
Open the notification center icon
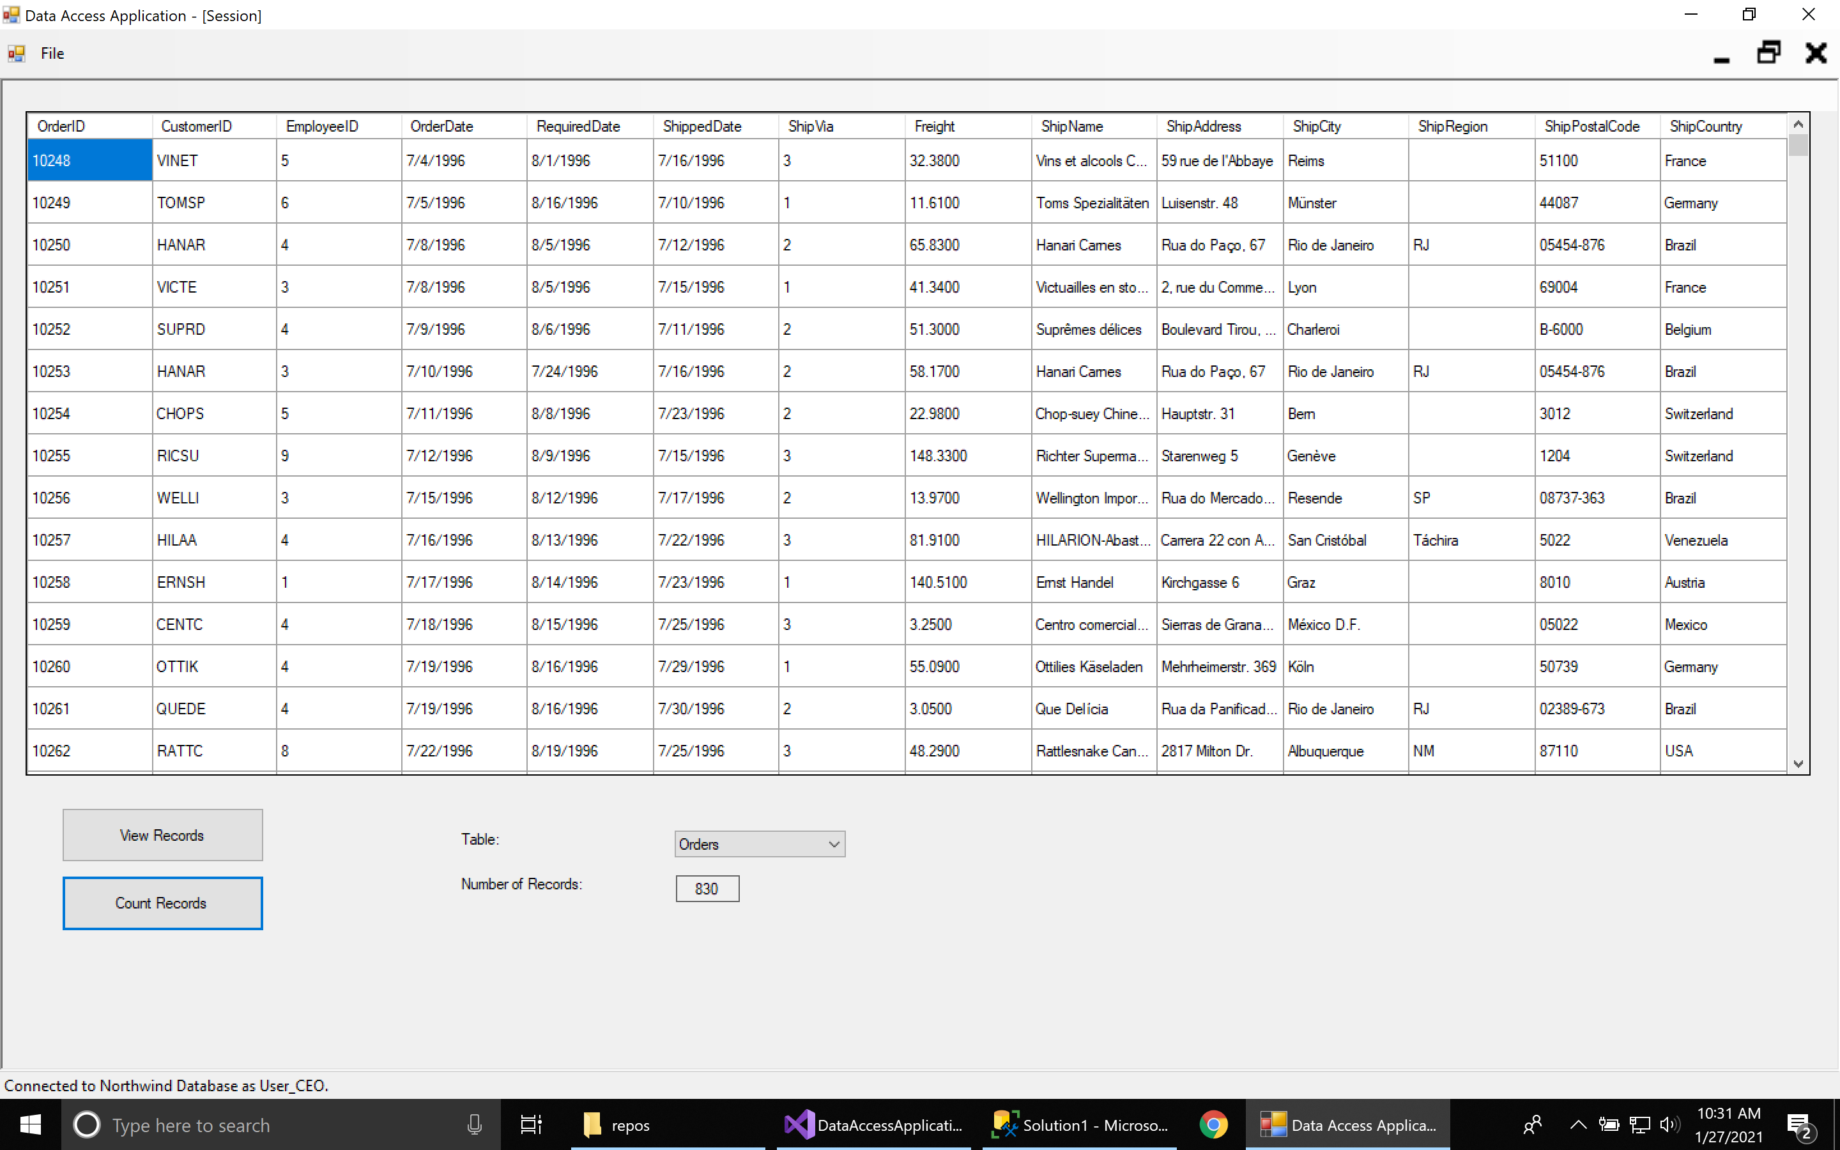coord(1800,1124)
